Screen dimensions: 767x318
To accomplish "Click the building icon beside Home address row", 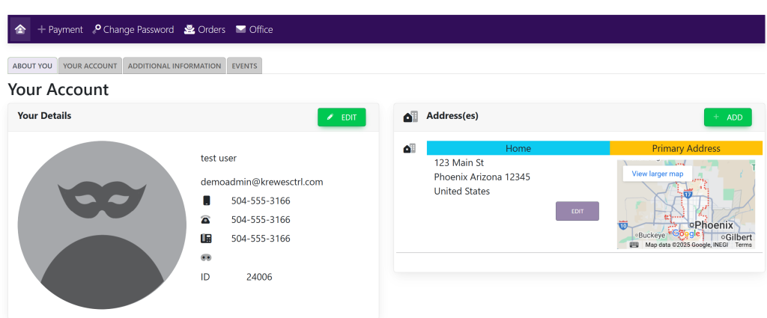I will click(x=409, y=148).
